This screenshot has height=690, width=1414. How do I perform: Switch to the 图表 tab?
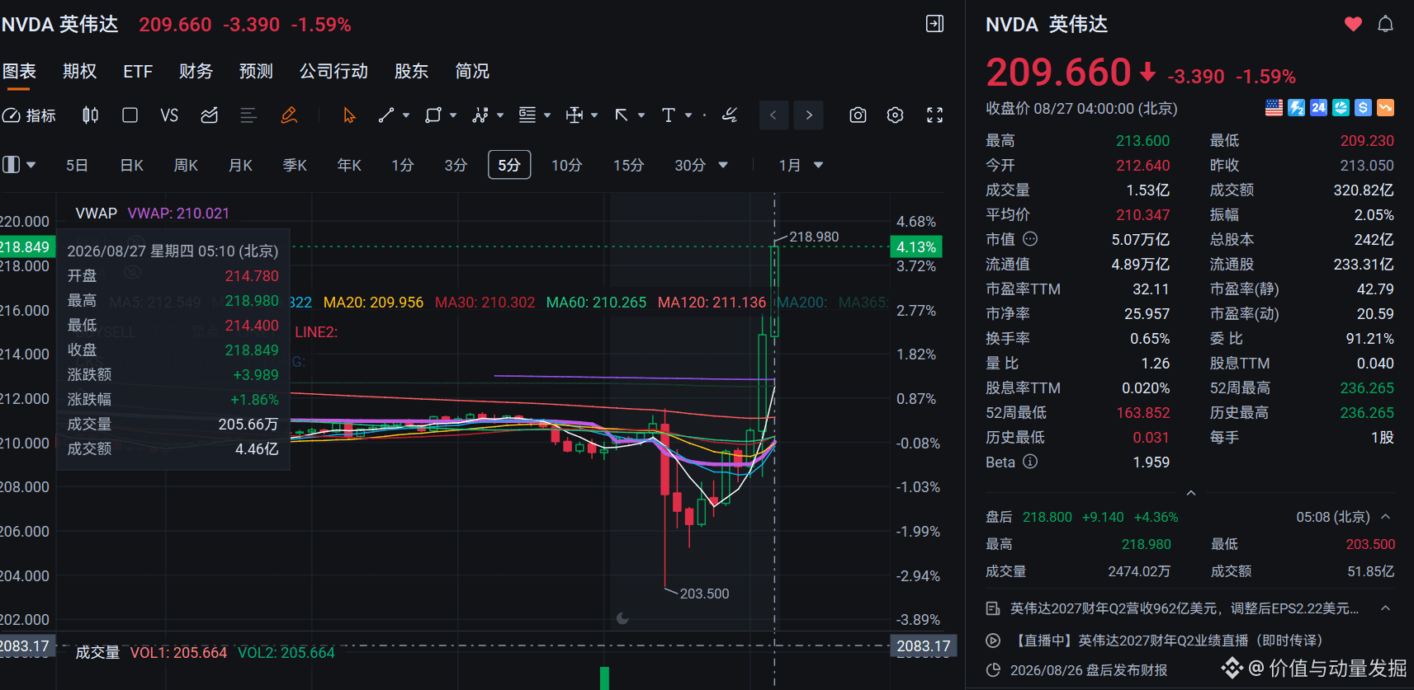[19, 72]
